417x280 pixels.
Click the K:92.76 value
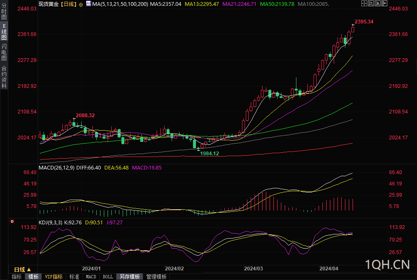point(73,223)
